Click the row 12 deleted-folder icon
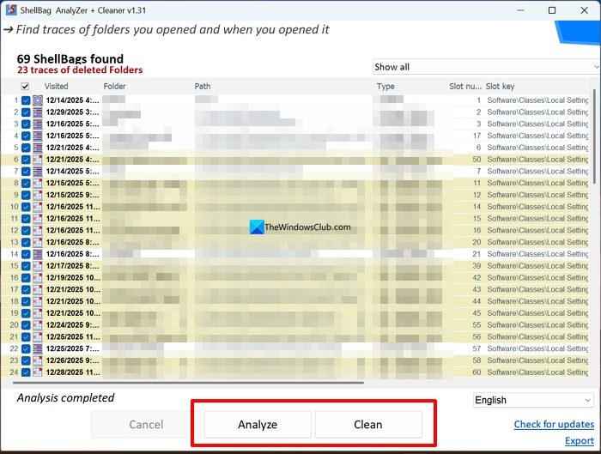 38,231
